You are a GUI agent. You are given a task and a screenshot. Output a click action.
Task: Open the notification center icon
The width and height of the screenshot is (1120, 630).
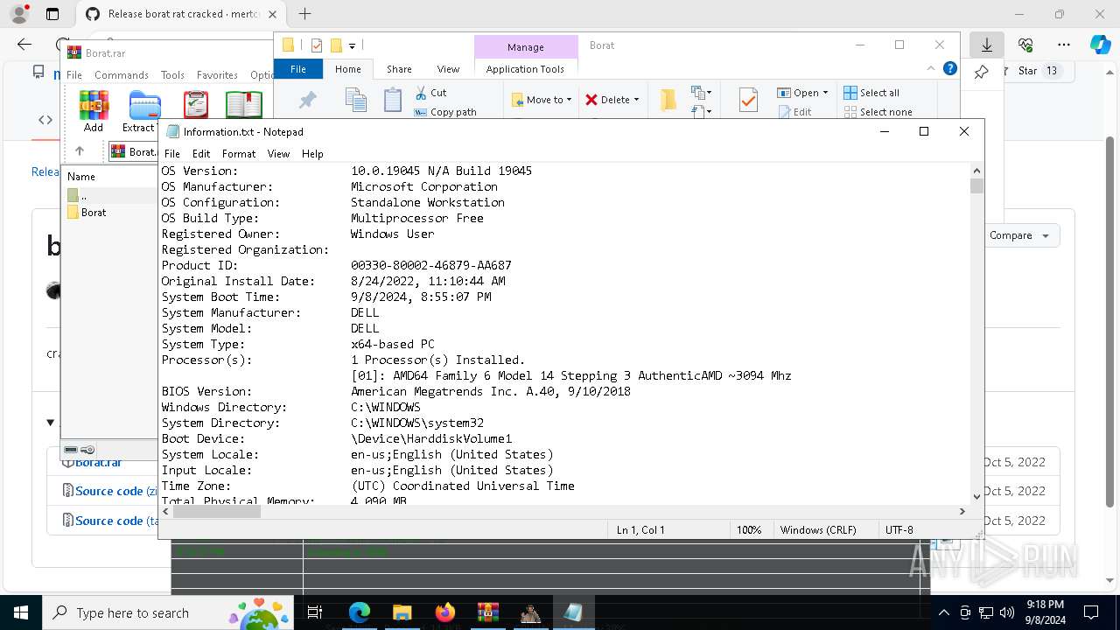click(1091, 612)
